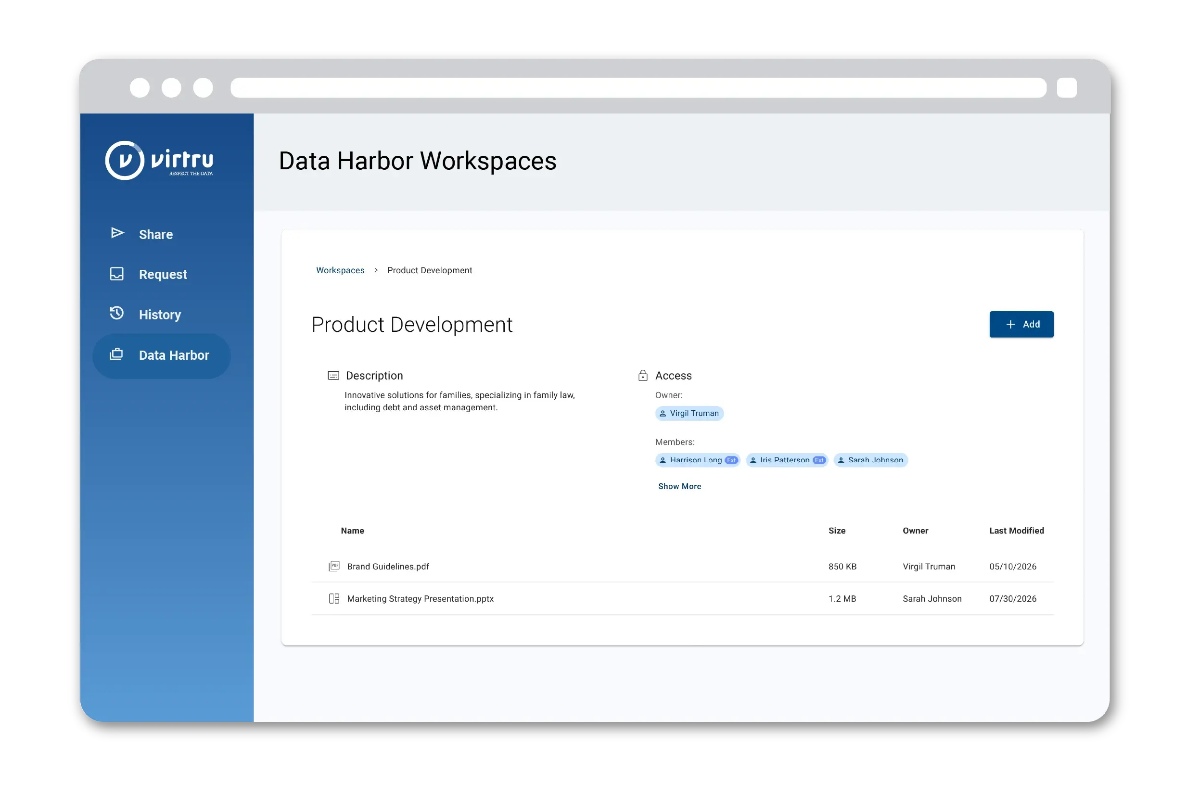
Task: Click Virgil Truman in the file table
Action: coord(929,567)
